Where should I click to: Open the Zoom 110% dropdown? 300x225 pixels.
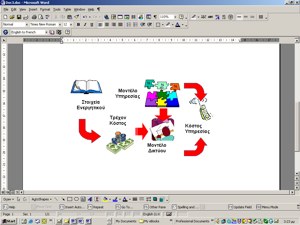coord(175,17)
